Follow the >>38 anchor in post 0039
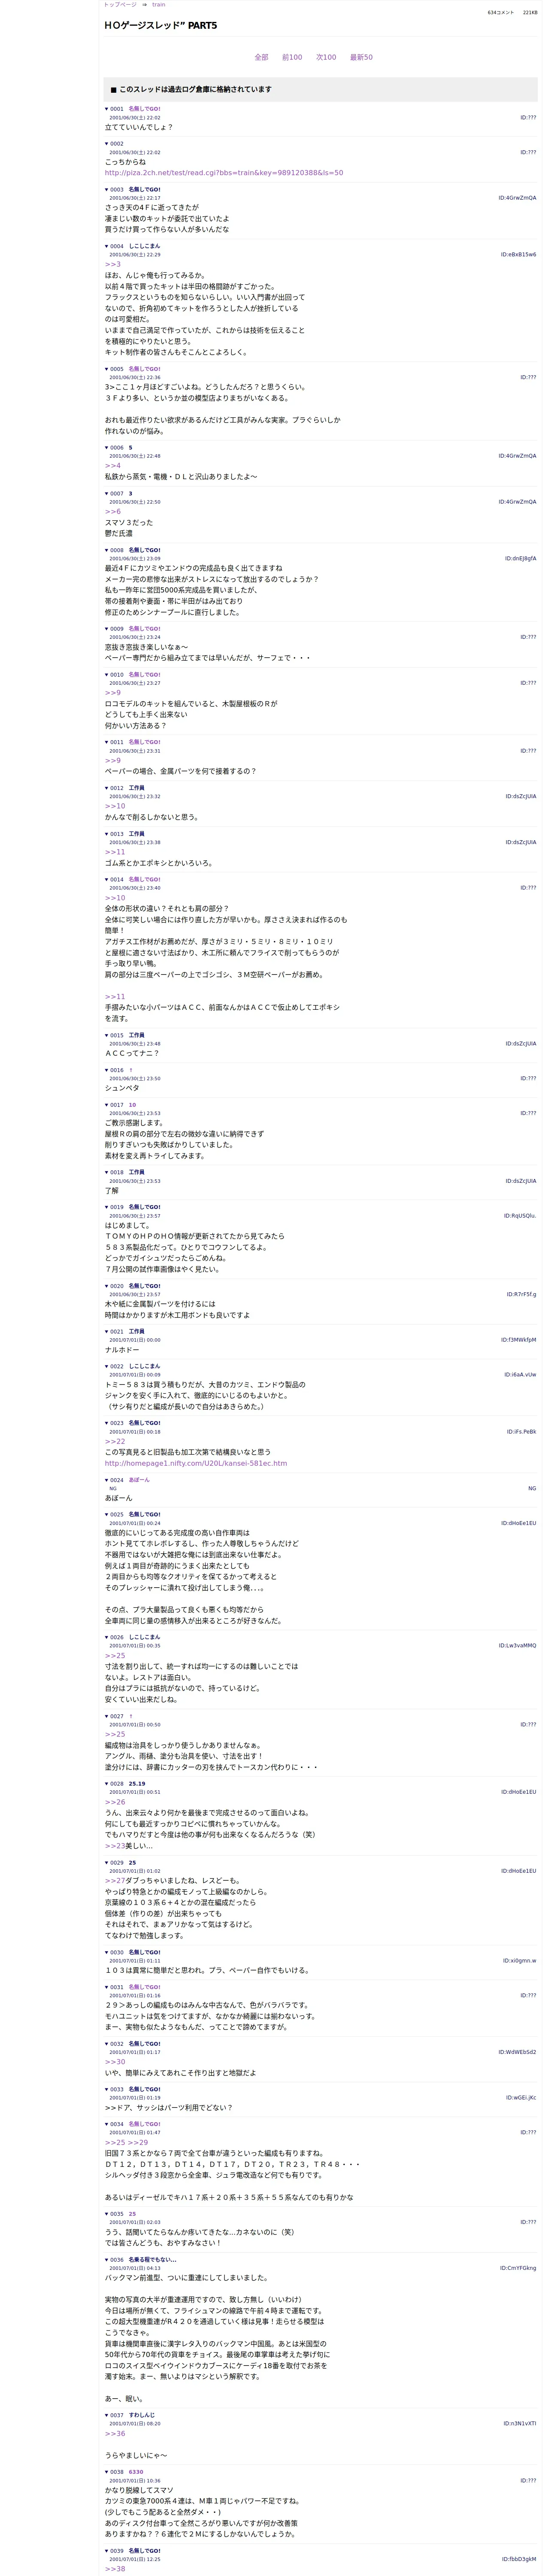 [x=115, y=2569]
